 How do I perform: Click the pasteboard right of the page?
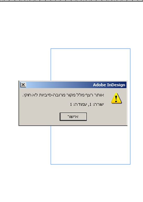click(137, 107)
